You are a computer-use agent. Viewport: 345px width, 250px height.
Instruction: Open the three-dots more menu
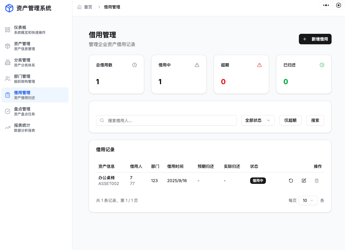[x=326, y=5]
